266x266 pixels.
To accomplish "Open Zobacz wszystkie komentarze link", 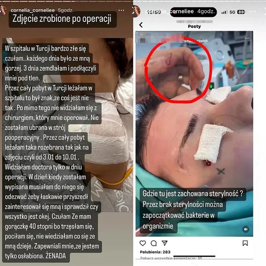I will [x=171, y=258].
